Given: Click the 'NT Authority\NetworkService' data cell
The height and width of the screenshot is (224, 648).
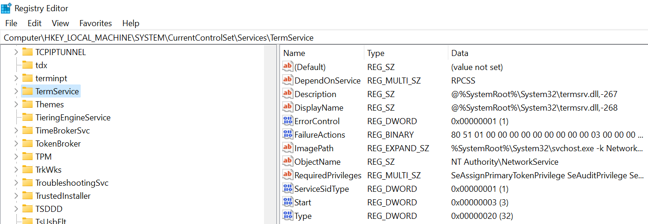Looking at the screenshot, I should [x=505, y=161].
